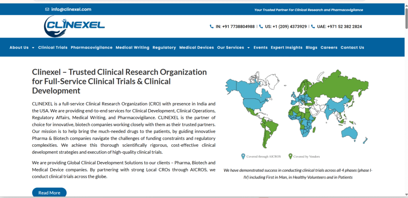408x198 pixels.
Task: Click the UAE phone number +971 52 382 2824
Action: [x=339, y=27]
